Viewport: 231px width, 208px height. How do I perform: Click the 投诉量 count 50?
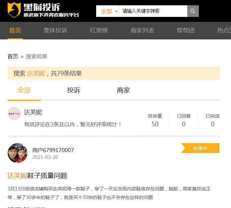155,124
